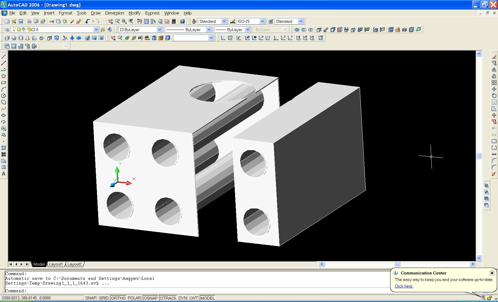The height and width of the screenshot is (302, 498).
Task: Click the vertical scrollbar down arrow
Action: (x=479, y=258)
